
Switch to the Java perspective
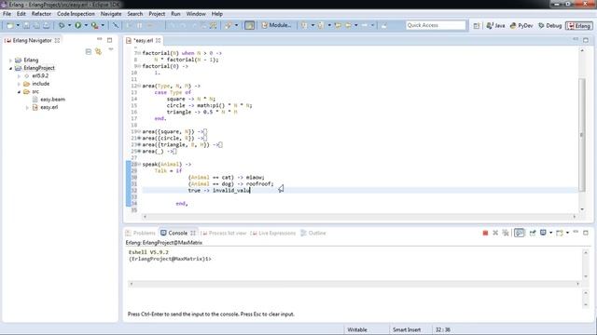coord(495,25)
